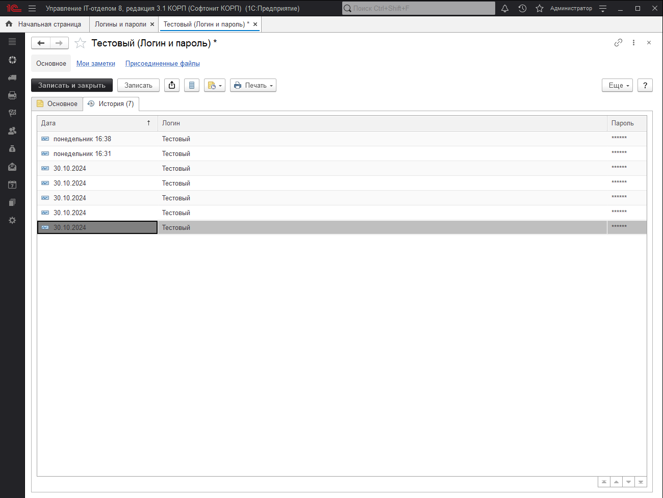Open printer section in left sidebar

coord(12,95)
